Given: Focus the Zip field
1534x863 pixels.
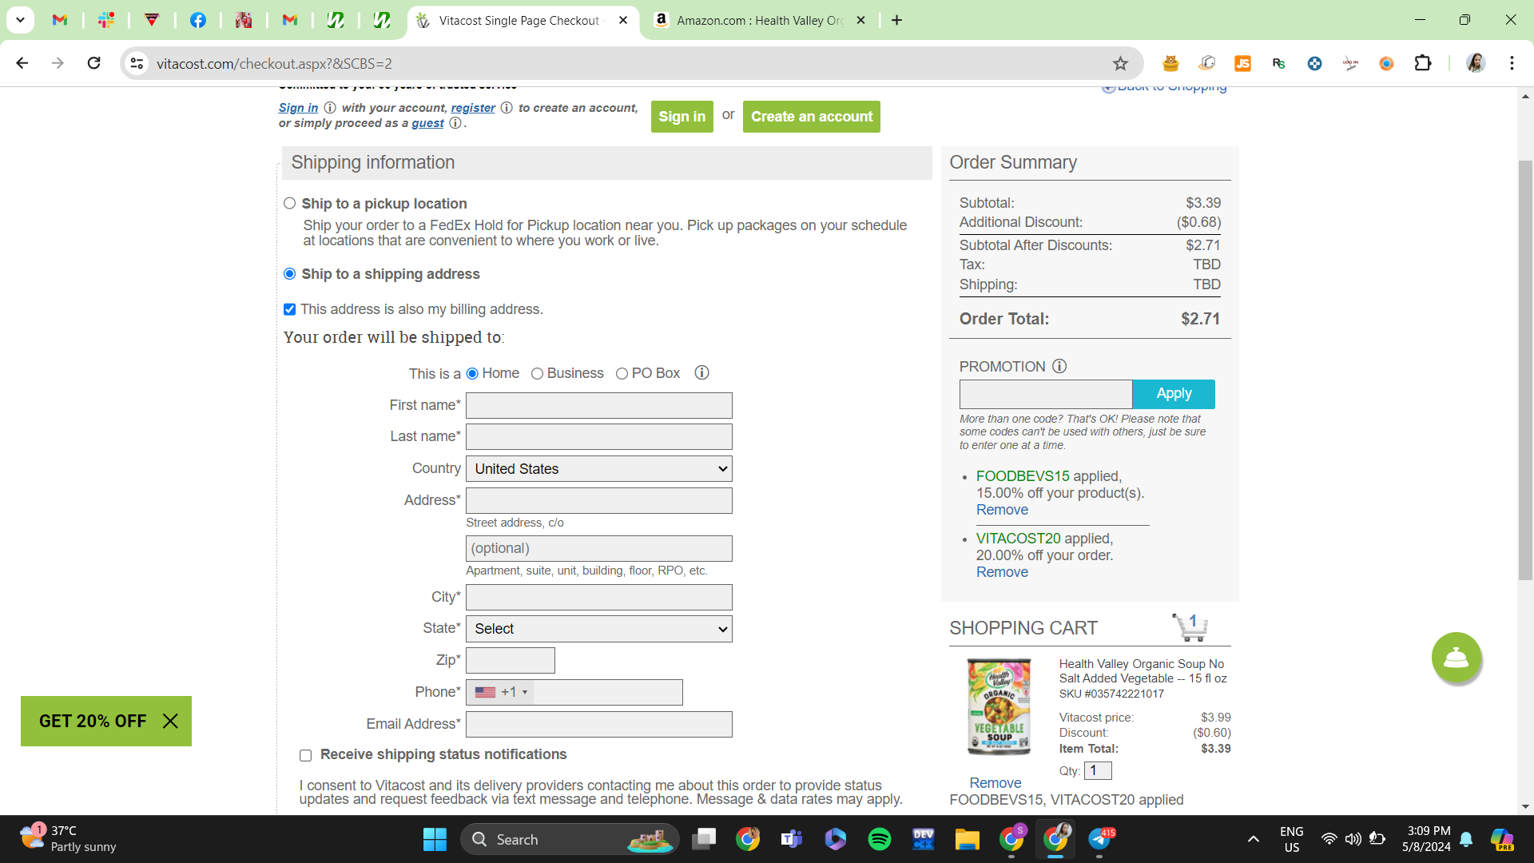Looking at the screenshot, I should pos(511,660).
